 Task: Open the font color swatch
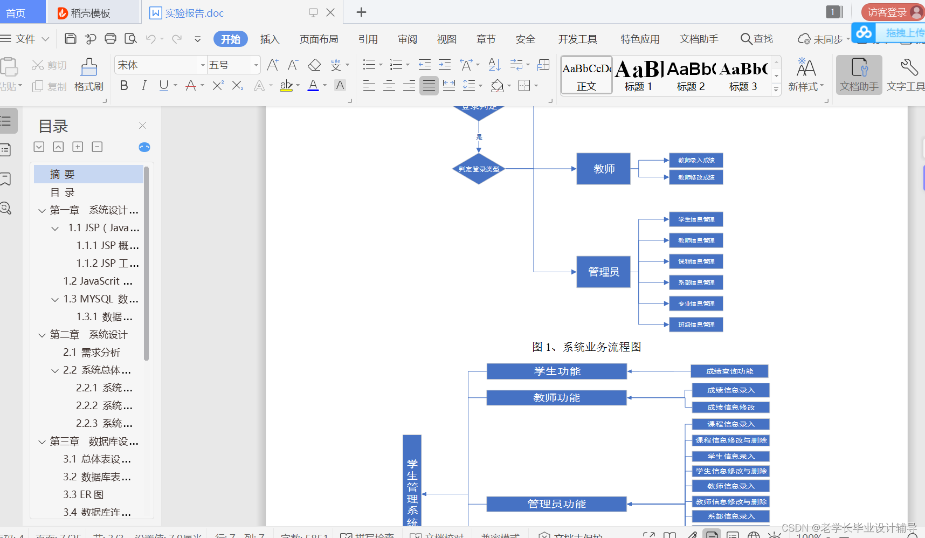(313, 85)
